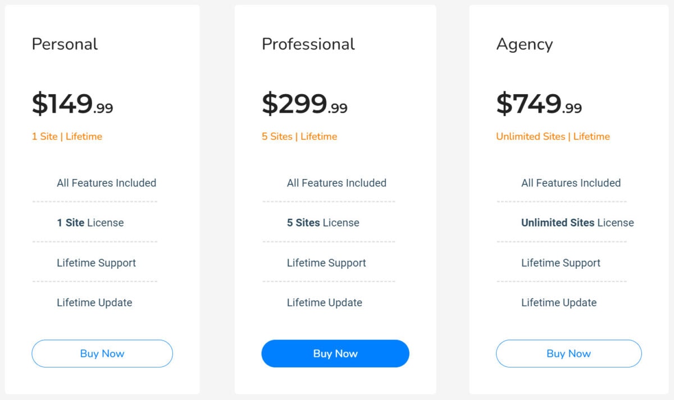Click the $749.99 price label
The height and width of the screenshot is (400, 674).
click(538, 102)
